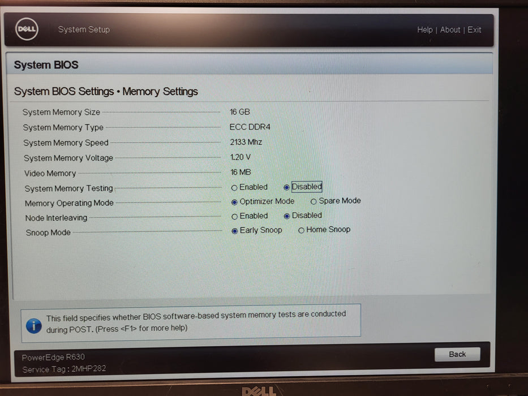The height and width of the screenshot is (396, 528).
Task: Click the System Memory Type label
Action: click(x=63, y=128)
